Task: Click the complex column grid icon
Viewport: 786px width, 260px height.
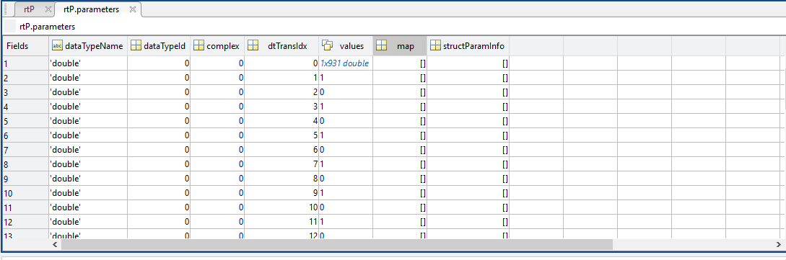Action: point(198,46)
